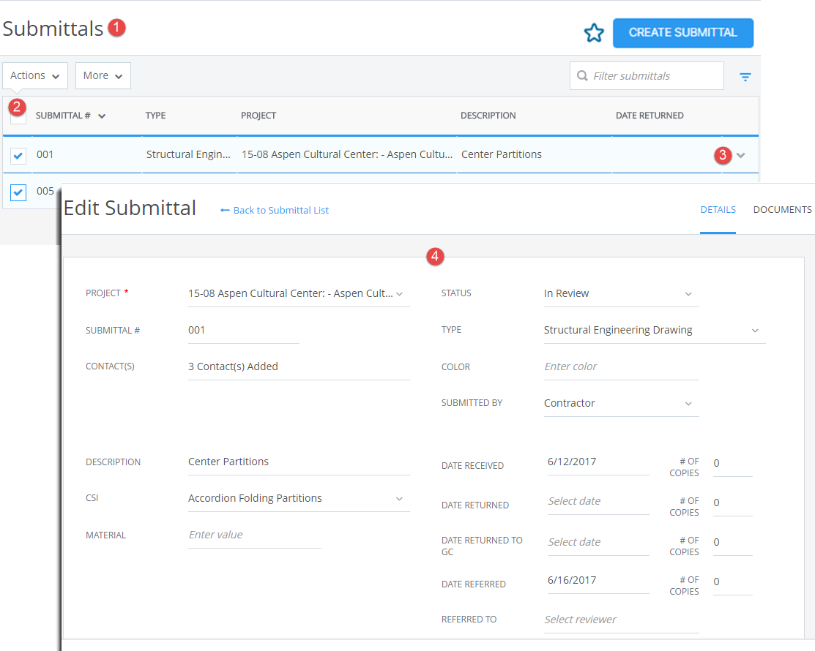Click the Type column header
Screen dimensions: 815x651
click(x=155, y=116)
